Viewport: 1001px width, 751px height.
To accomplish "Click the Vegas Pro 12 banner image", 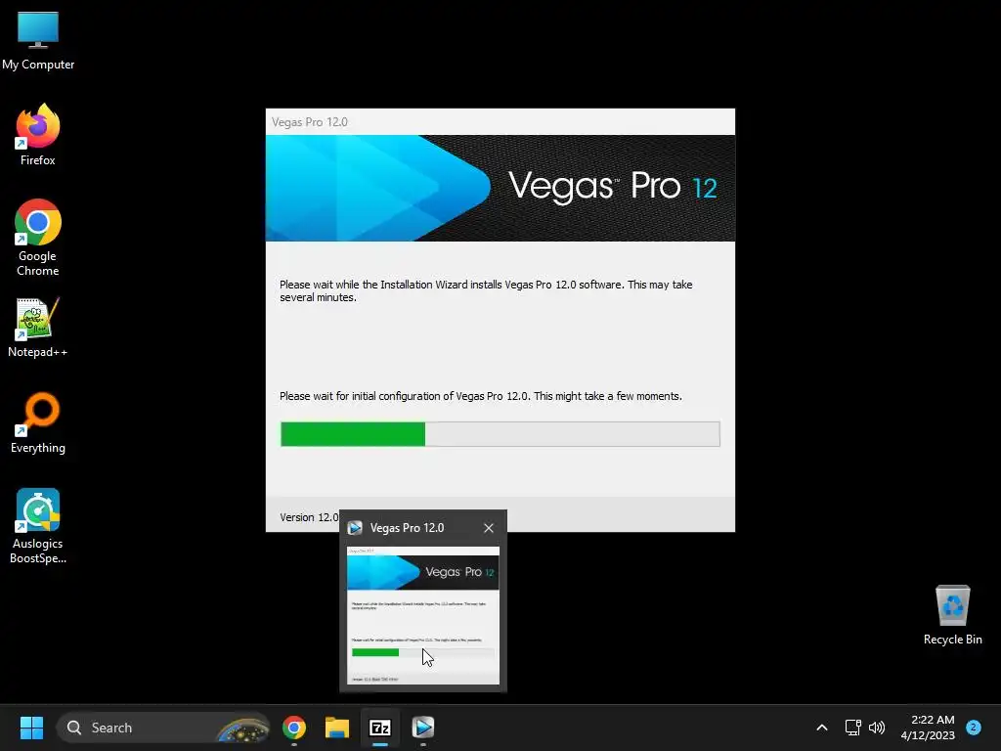I will [x=500, y=188].
